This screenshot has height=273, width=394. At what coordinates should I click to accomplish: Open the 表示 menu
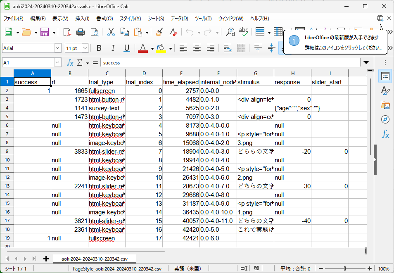[x=60, y=18]
